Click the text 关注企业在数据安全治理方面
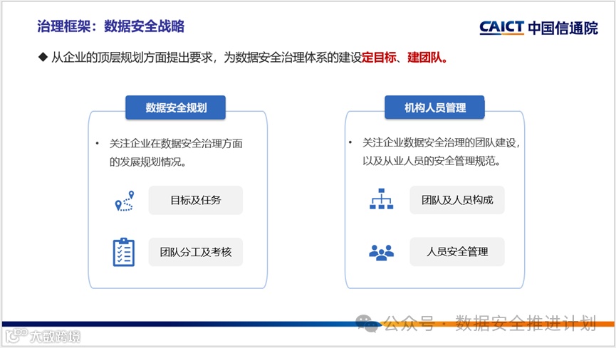This screenshot has height=348, width=616. [176, 143]
